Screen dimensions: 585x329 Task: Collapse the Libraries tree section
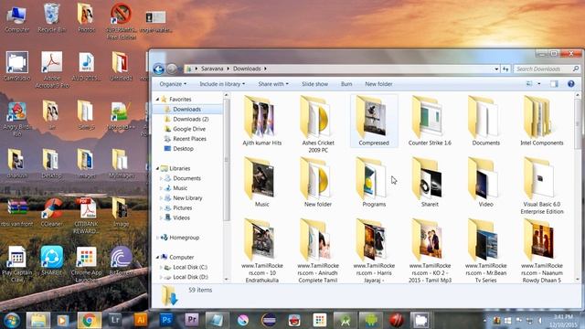tap(158, 168)
